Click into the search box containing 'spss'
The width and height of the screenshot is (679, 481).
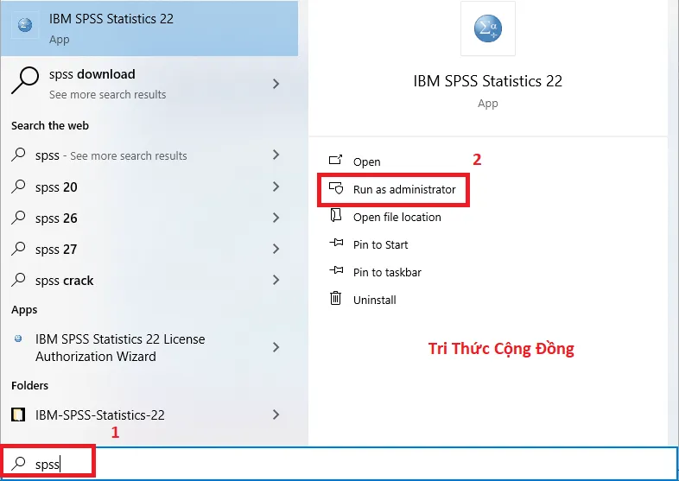pos(339,464)
